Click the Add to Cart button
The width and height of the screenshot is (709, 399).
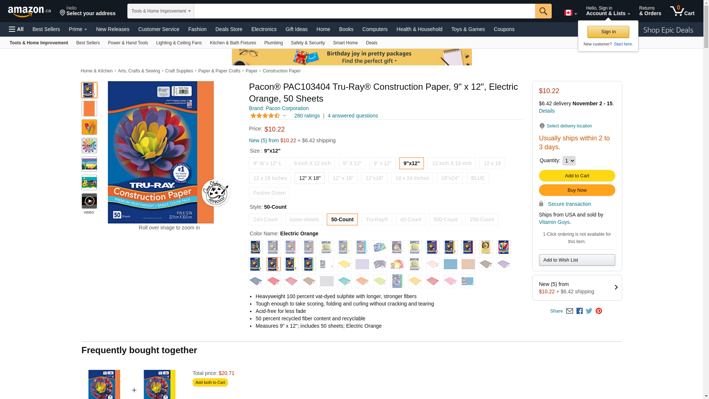coord(577,176)
